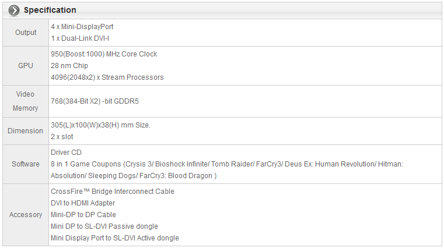Click the arrow icon beside Specification
Viewport: 444px width, 248px height.
pyautogui.click(x=14, y=10)
